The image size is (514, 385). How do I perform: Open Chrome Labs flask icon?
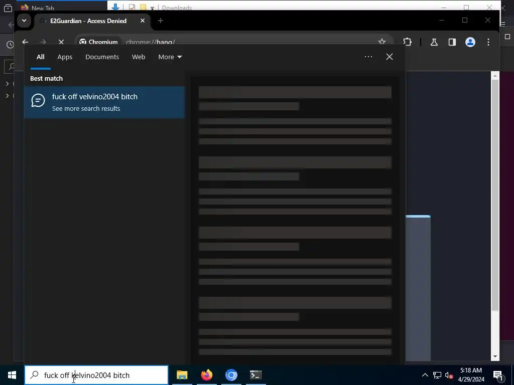(x=434, y=42)
